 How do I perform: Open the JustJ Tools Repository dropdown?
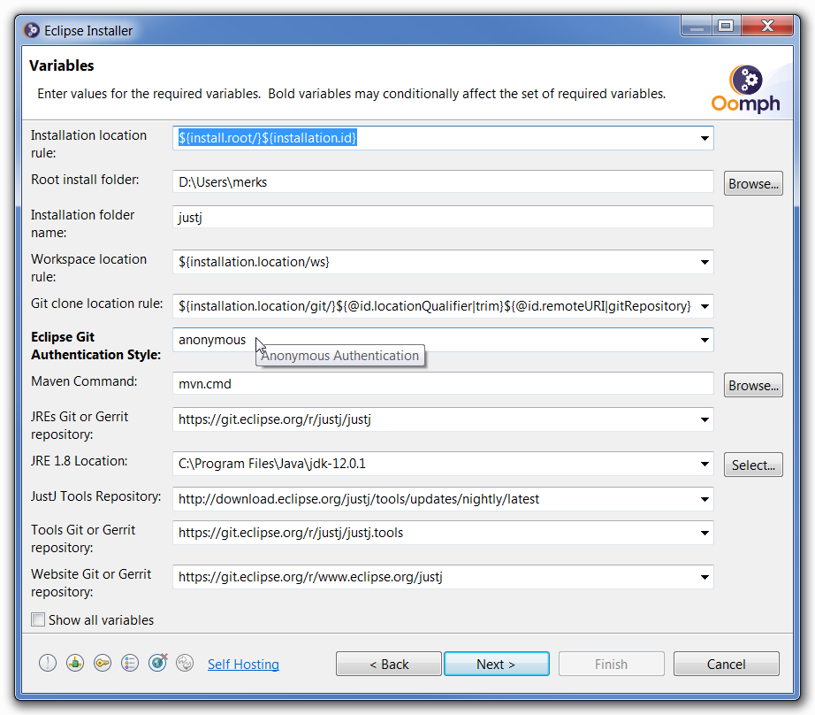[x=705, y=499]
